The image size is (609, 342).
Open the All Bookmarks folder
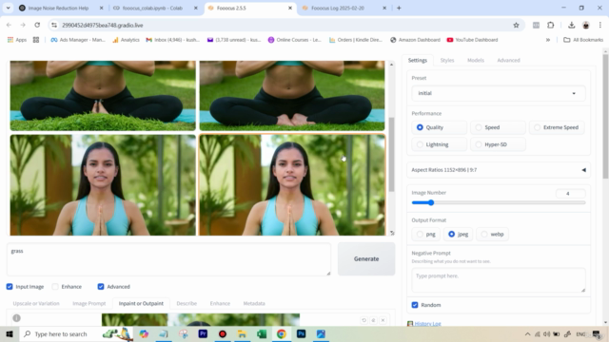(x=583, y=40)
